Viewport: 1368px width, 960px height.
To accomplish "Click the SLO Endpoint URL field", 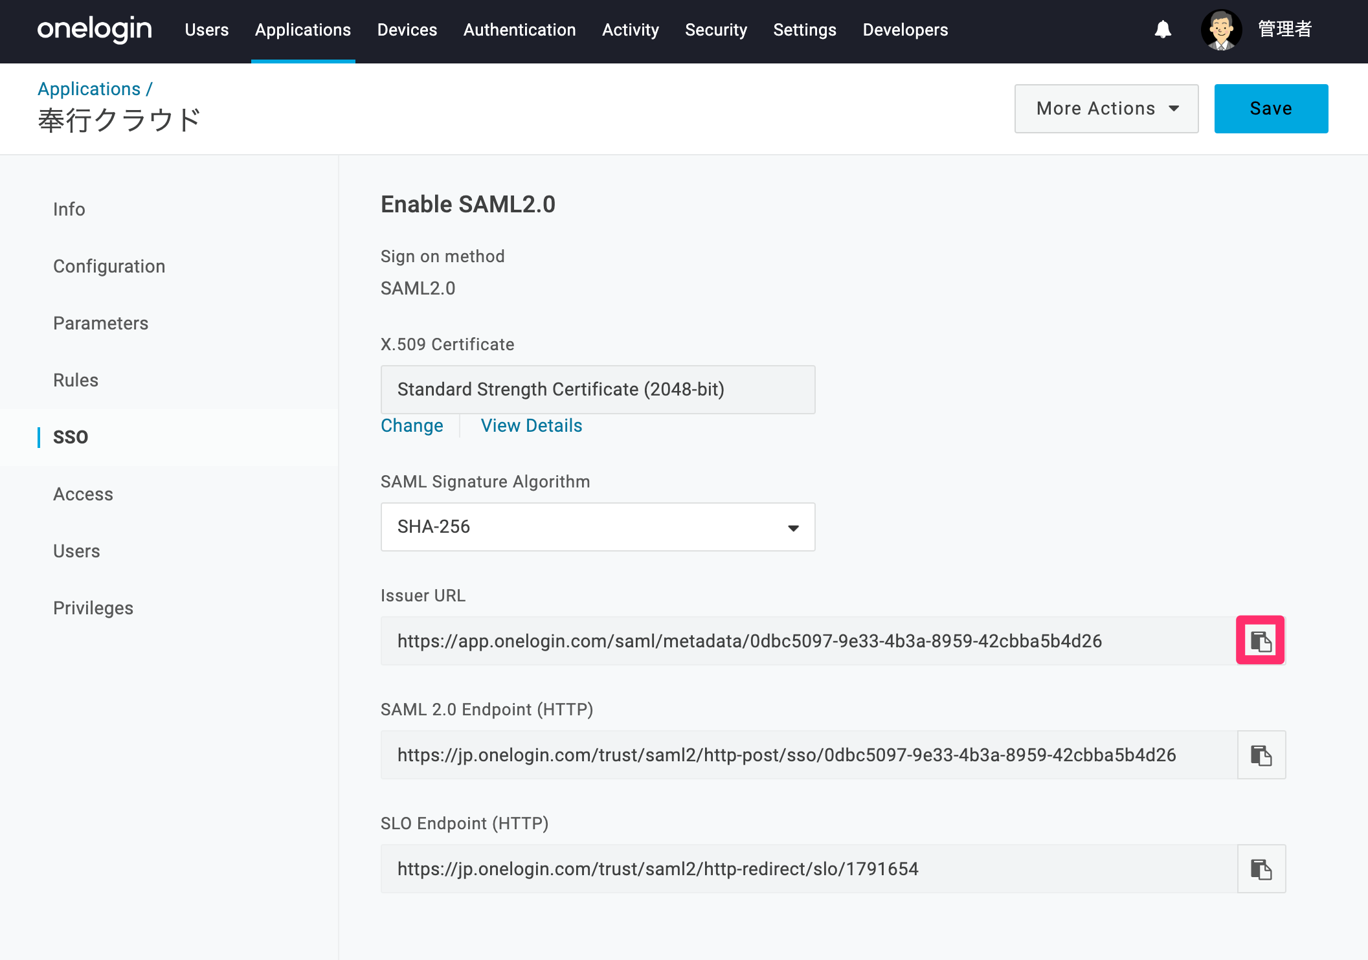I will click(809, 869).
